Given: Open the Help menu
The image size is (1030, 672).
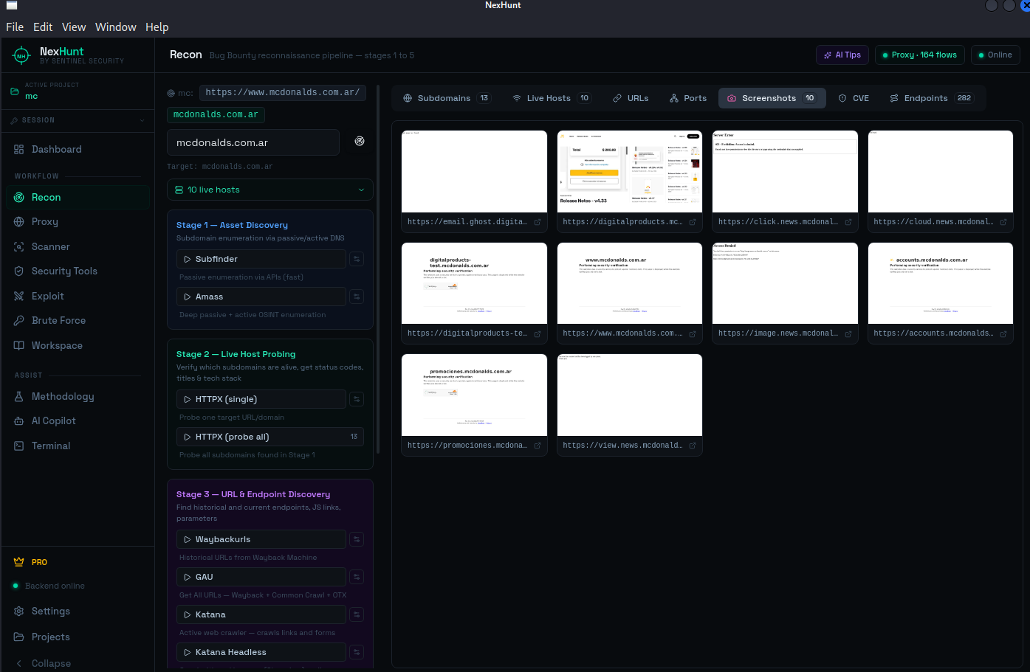Looking at the screenshot, I should [x=157, y=27].
